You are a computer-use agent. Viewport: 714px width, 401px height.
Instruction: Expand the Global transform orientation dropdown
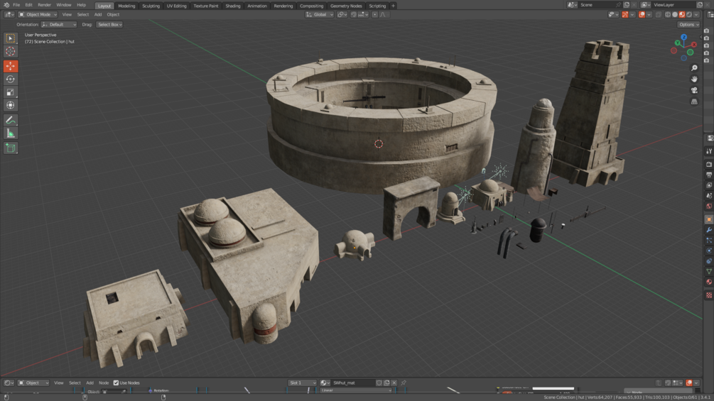pyautogui.click(x=320, y=14)
